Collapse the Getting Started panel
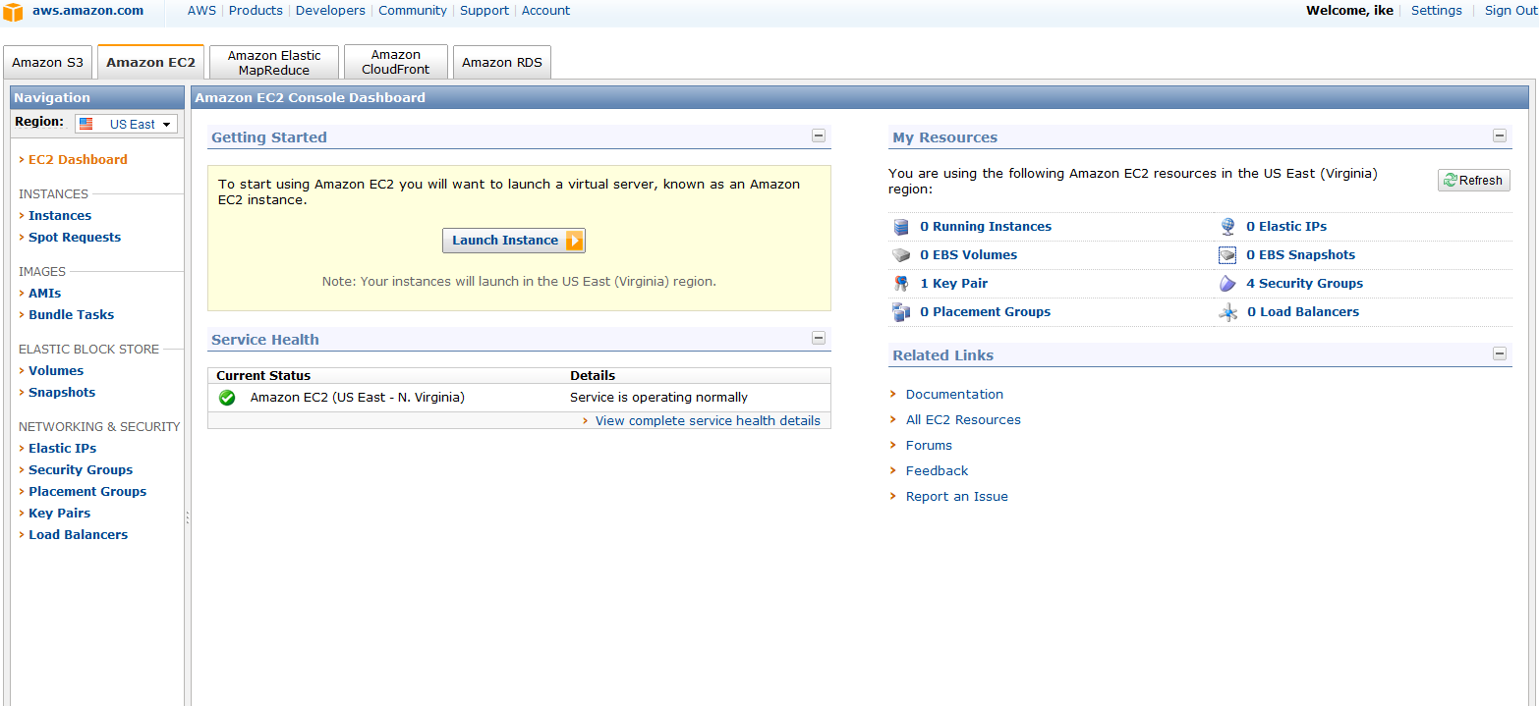The image size is (1539, 706). (819, 136)
